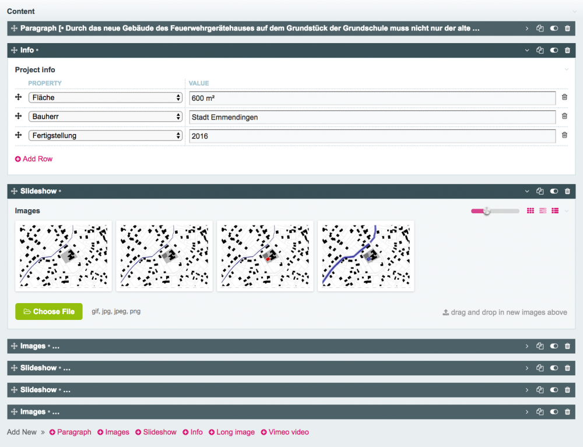Switch images to grid view
The width and height of the screenshot is (583, 447).
(531, 211)
